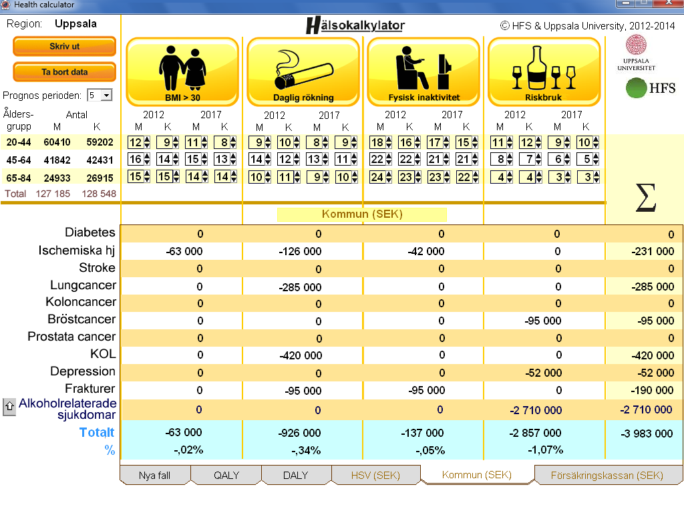Image resolution: width=684 pixels, height=513 pixels.
Task: Adjust smoking 2012 women 45-64 stepper showing 12
Action: click(297, 159)
